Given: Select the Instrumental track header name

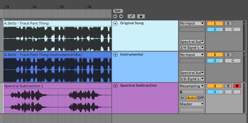Looking at the screenshot, I should coord(132,54).
